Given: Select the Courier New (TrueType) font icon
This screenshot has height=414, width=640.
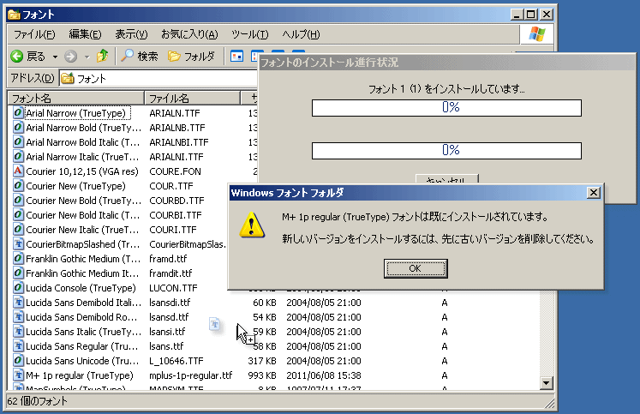Looking at the screenshot, I should click(x=18, y=186).
